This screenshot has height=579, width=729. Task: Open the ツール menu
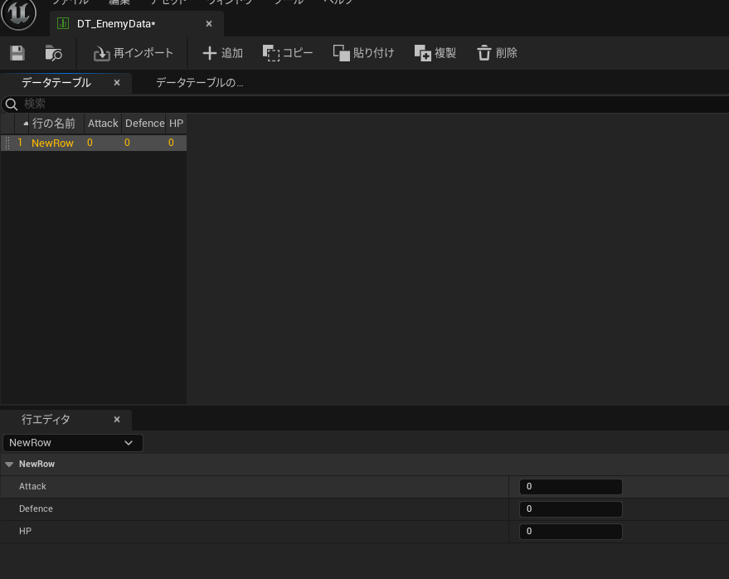point(286,2)
